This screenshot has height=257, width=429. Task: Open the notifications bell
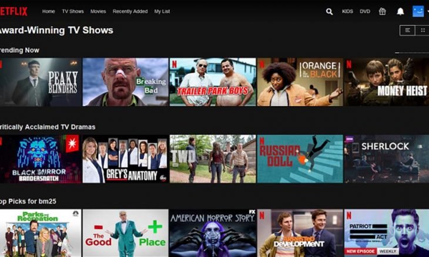tap(400, 11)
